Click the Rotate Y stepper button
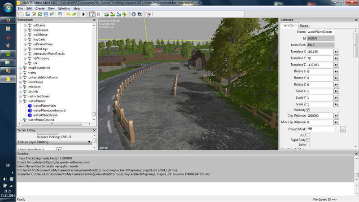Screen dimensions: 359x202 click(x=336, y=78)
